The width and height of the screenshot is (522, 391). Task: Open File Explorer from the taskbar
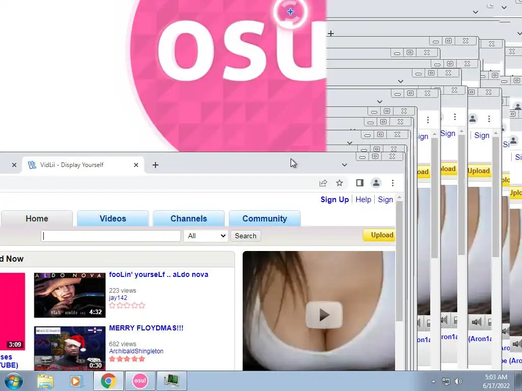point(45,381)
